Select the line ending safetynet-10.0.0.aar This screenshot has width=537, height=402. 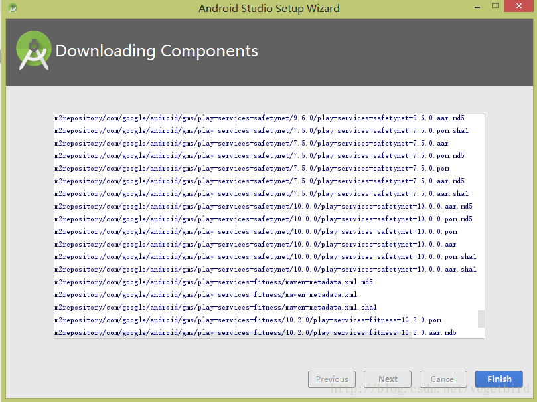[256, 245]
